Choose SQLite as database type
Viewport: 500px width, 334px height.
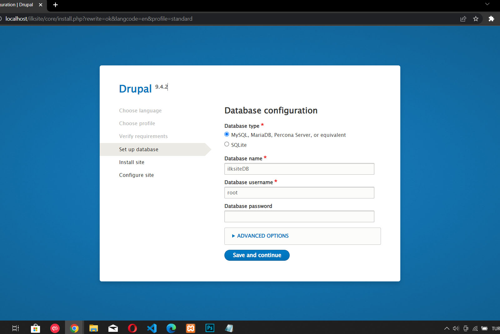(227, 144)
